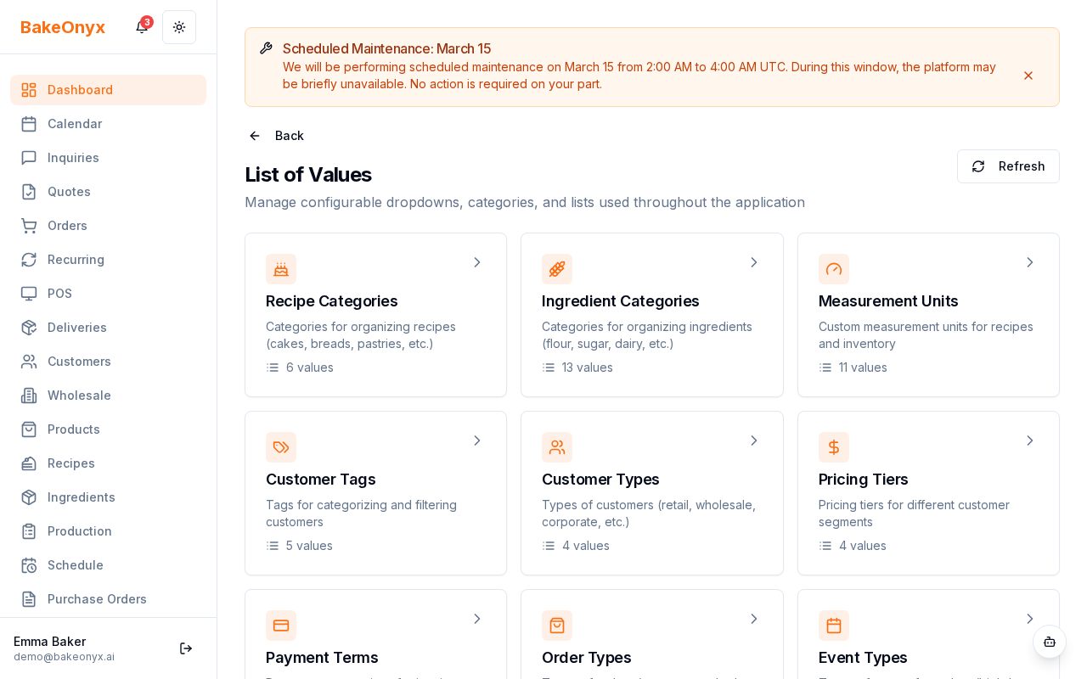1087x679 pixels.
Task: Go Back to the previous page
Action: click(275, 136)
